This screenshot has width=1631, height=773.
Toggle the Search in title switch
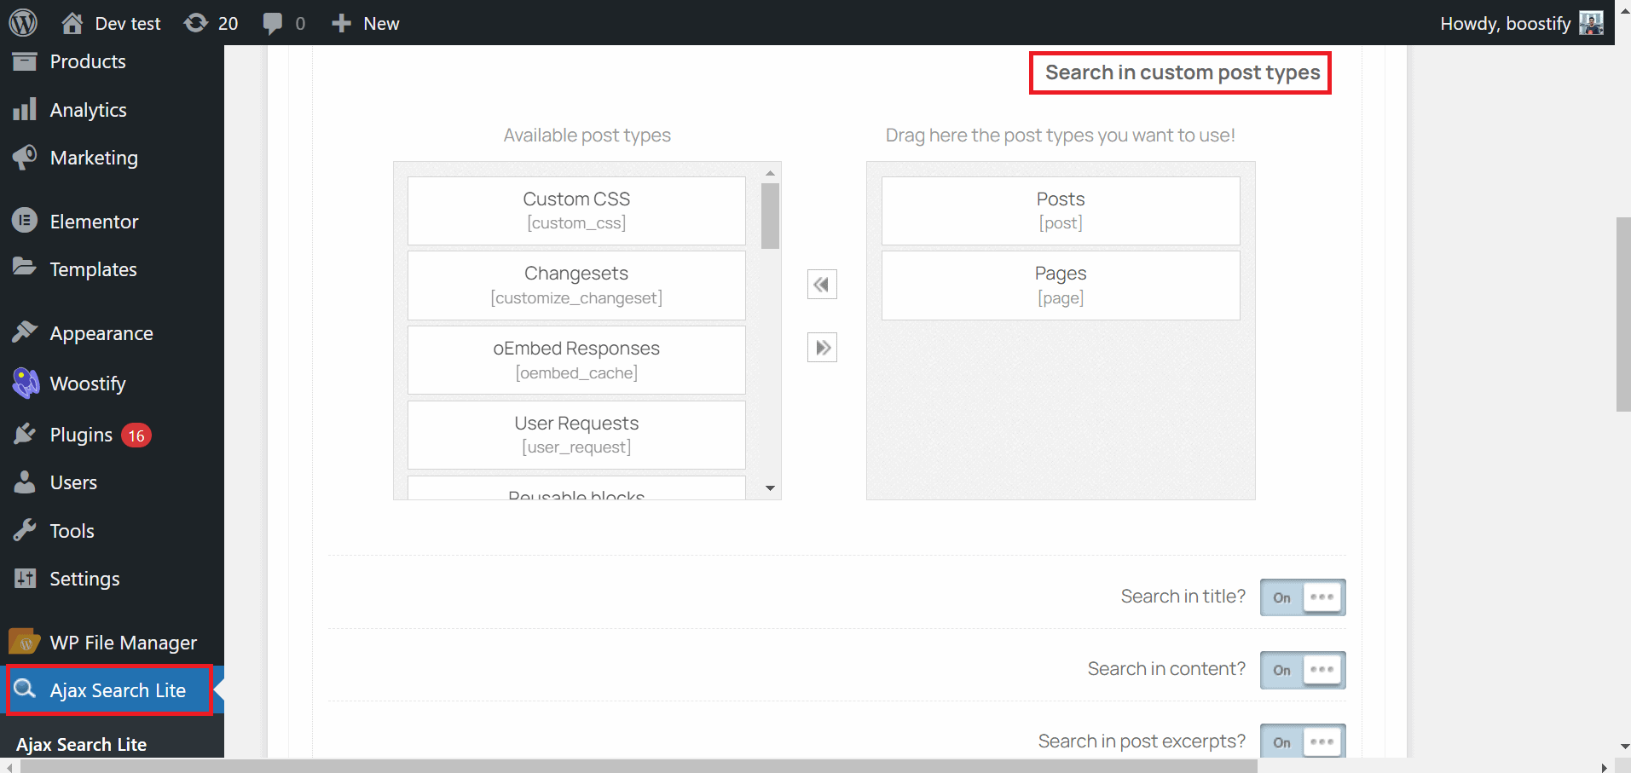1303,597
